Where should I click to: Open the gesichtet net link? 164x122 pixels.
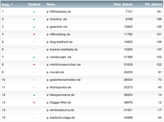(59, 27)
